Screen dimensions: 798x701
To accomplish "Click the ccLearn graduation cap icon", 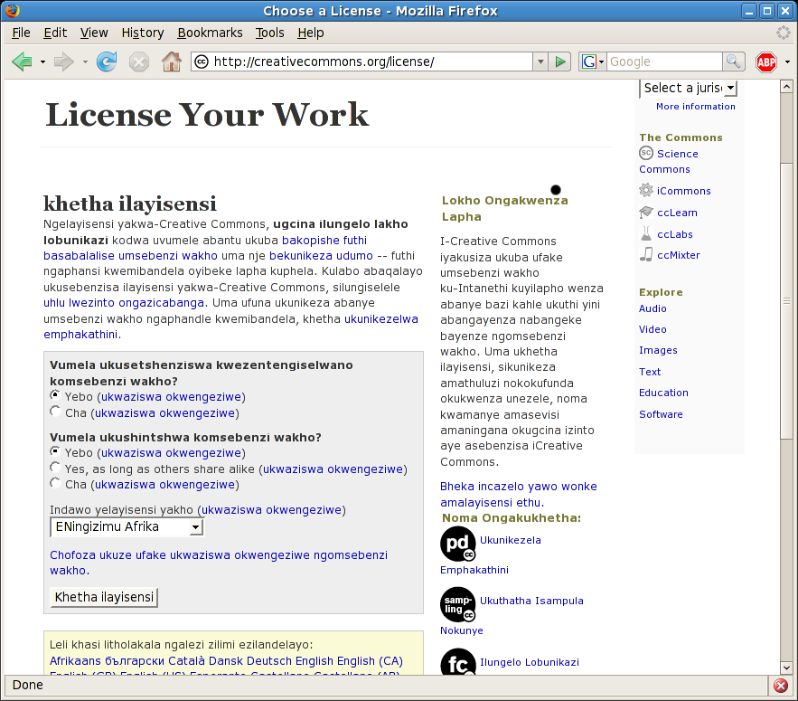I will 646,212.
